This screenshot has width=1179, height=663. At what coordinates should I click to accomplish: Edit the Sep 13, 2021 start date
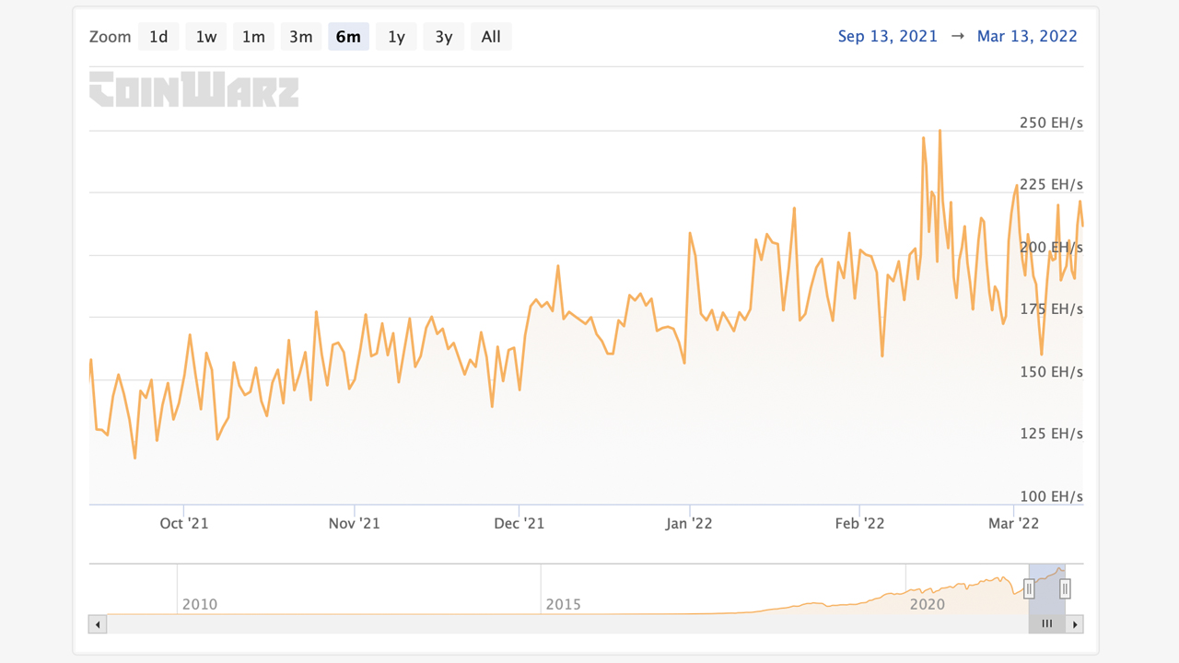tap(888, 36)
